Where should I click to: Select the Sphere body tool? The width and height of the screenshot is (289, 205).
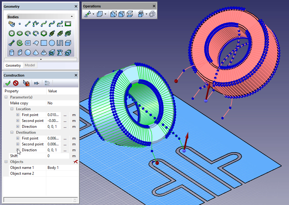click(28, 52)
